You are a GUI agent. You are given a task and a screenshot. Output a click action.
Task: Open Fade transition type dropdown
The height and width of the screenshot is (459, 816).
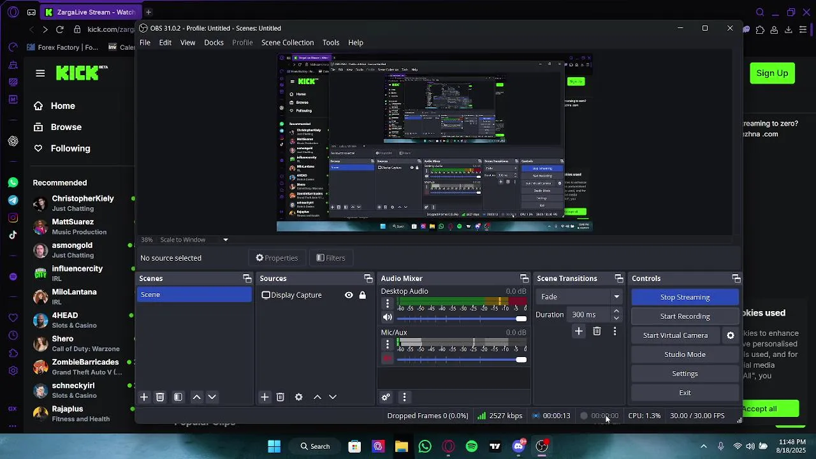(579, 296)
